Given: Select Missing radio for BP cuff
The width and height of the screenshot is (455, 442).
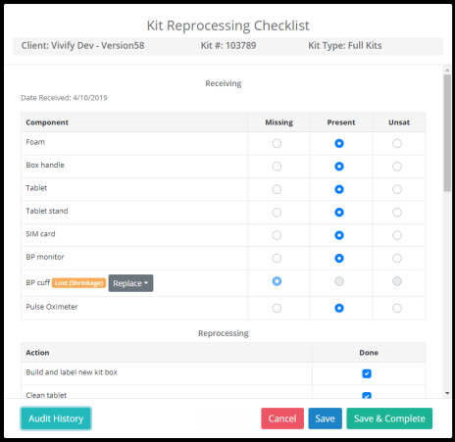Looking at the screenshot, I should click(x=277, y=281).
